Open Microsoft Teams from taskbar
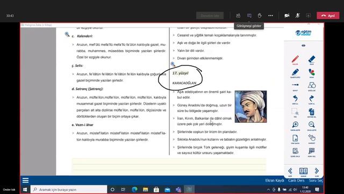 178,189
